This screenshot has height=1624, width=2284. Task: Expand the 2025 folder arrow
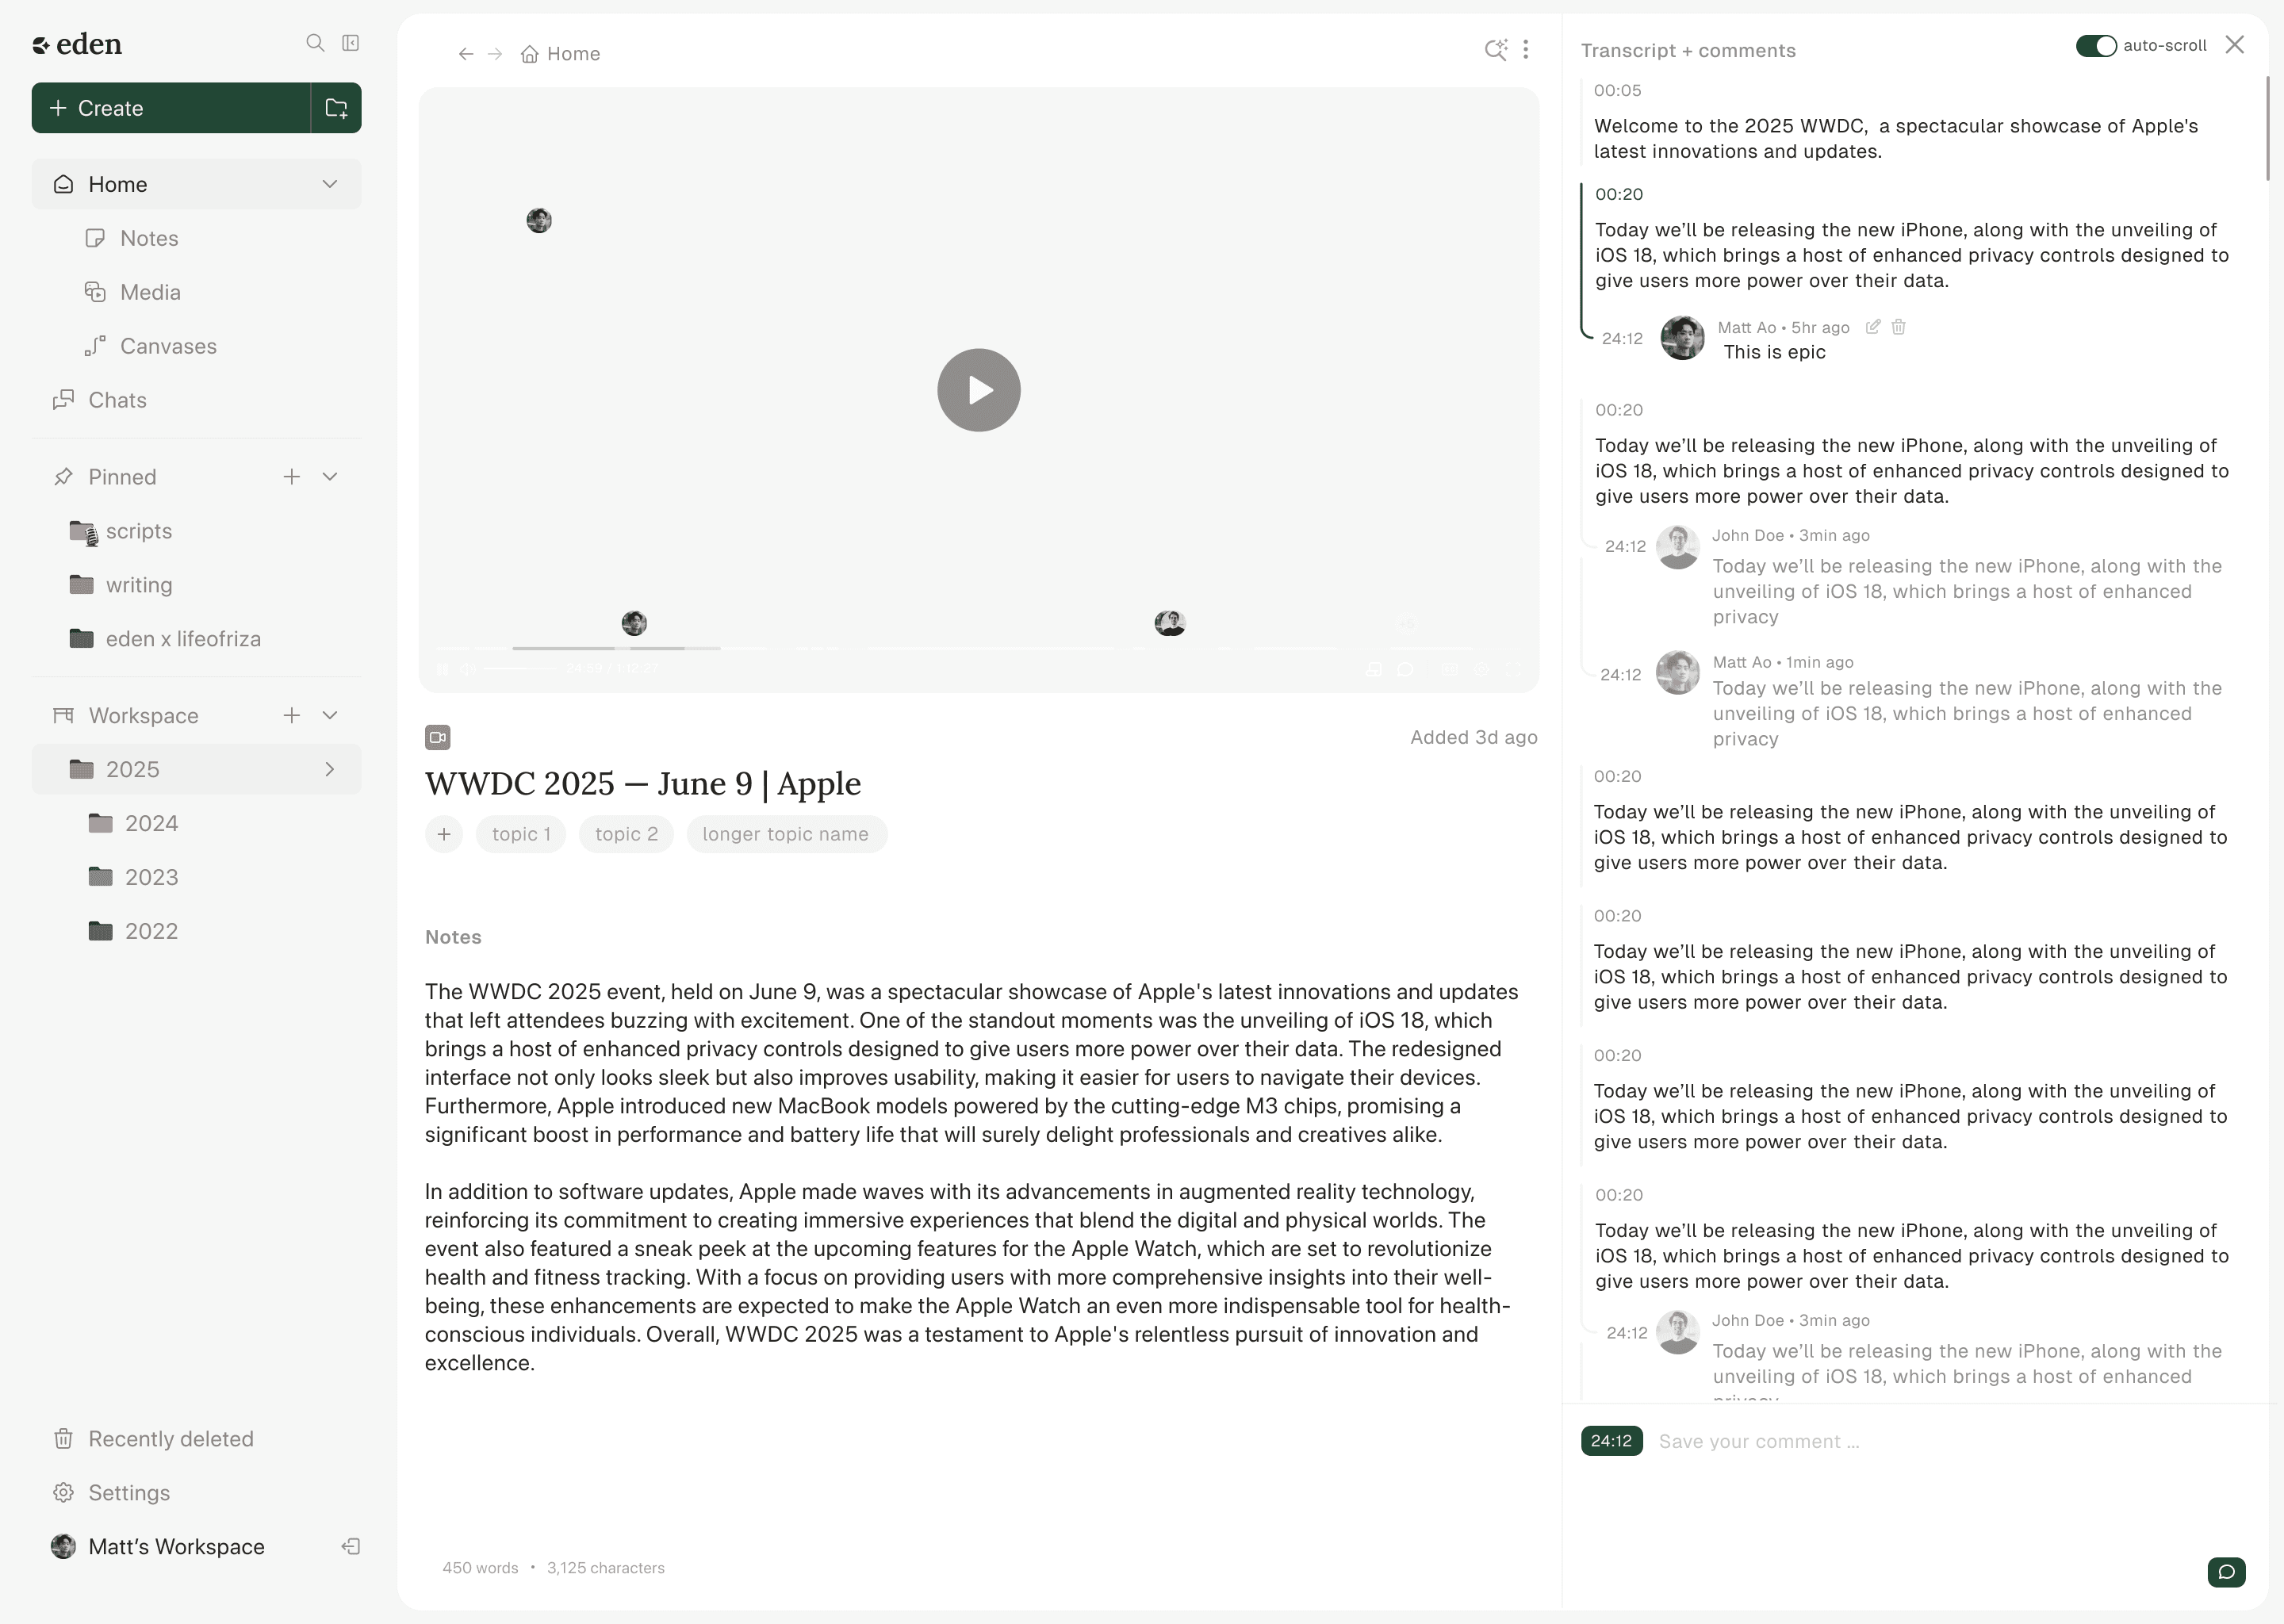[x=330, y=769]
